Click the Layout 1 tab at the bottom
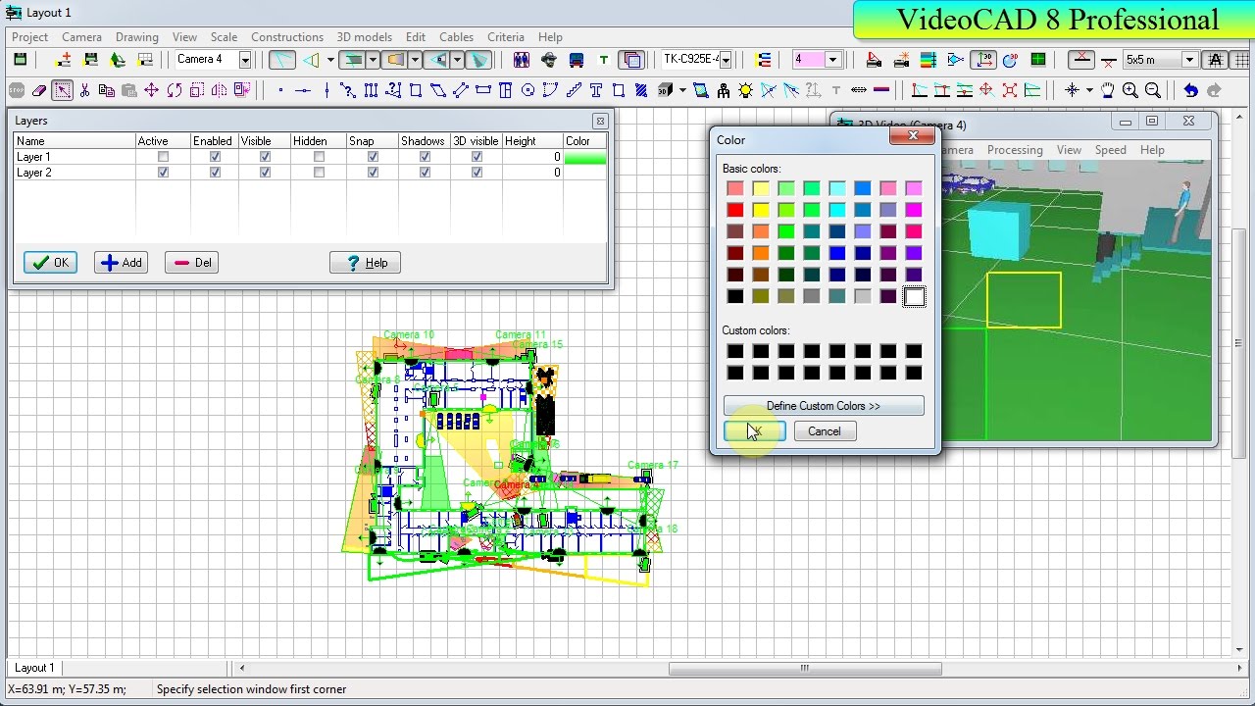This screenshot has width=1255, height=706. click(x=34, y=668)
